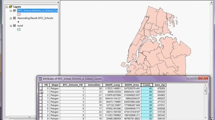Click attribute table scroll up arrow

(x=205, y=85)
